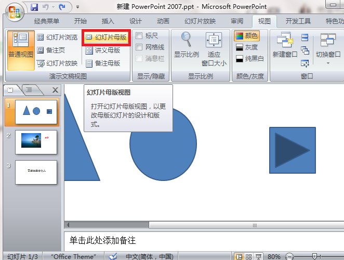The width and height of the screenshot is (344, 260).
Task: Switch to the outline pane tab
Action: click(29, 89)
